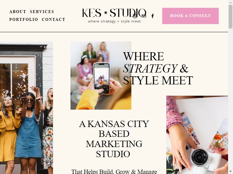The image size is (233, 174).
Task: Click the Book a Consult button
Action: (x=190, y=16)
